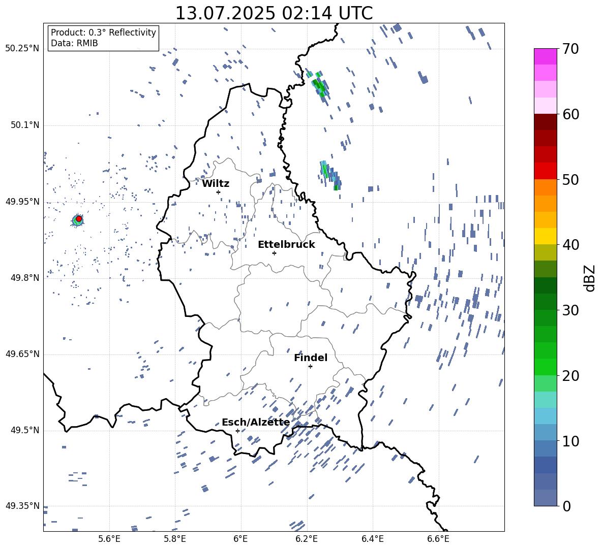Click the 50 colorbar tick label
Viewport: 602px width, 549px height.
click(x=570, y=180)
